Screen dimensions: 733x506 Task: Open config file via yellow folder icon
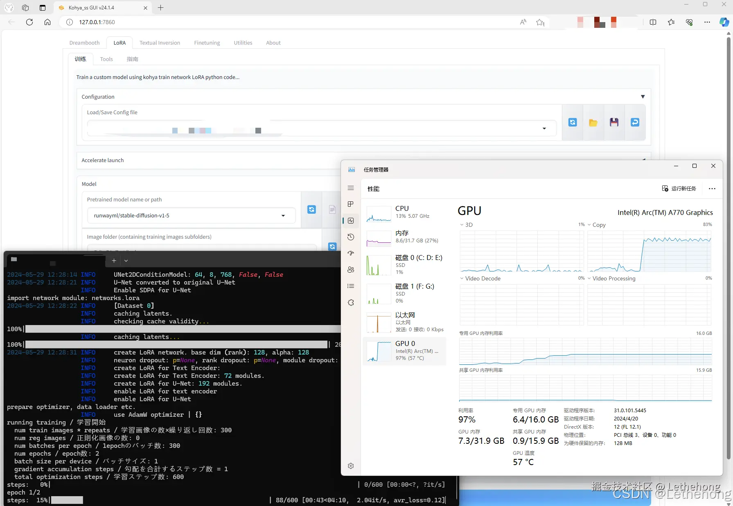coord(593,122)
